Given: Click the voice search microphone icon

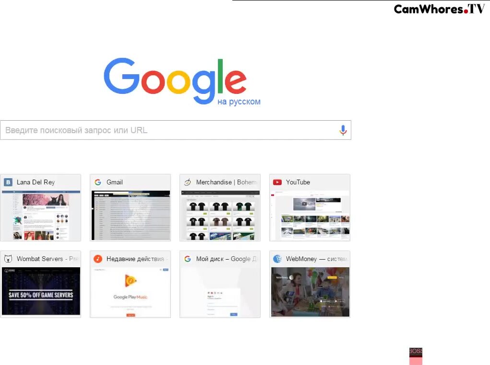Looking at the screenshot, I should [343, 130].
